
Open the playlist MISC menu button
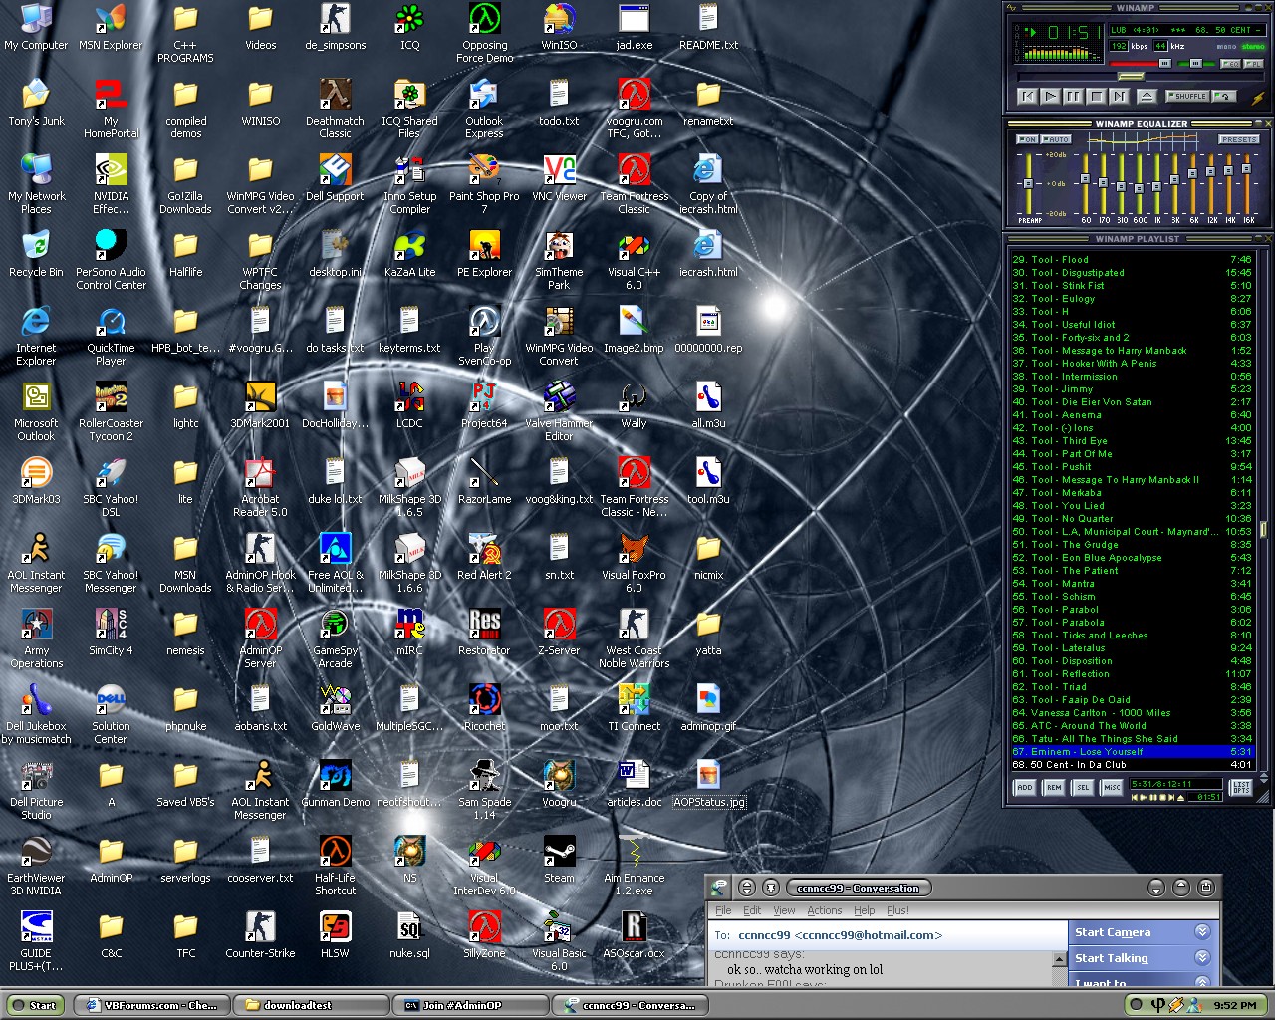(x=1112, y=787)
